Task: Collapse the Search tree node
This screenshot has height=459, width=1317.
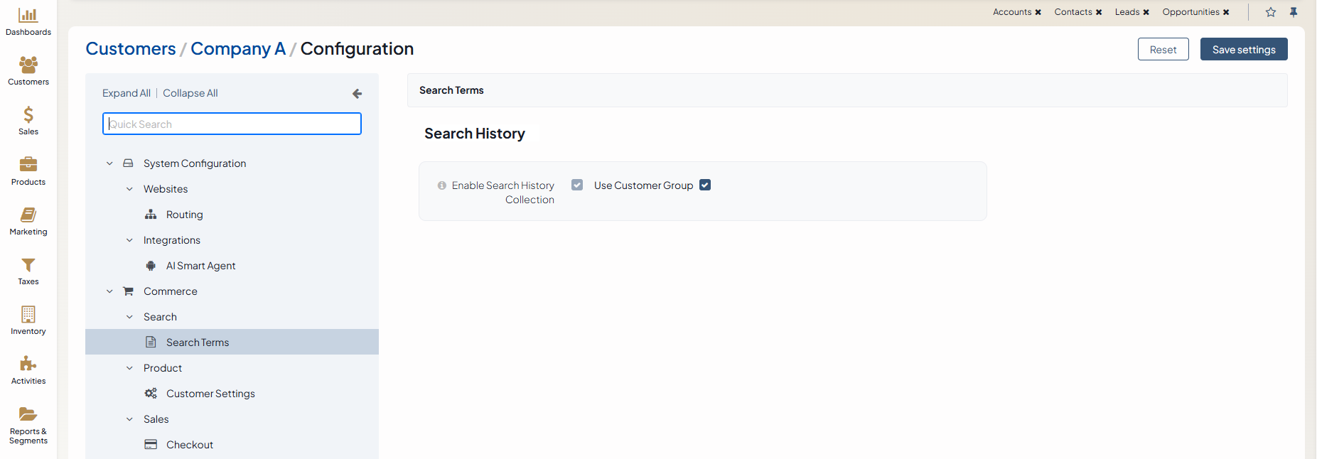Action: pos(129,317)
